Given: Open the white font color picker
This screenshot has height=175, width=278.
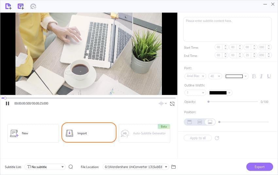Looking at the screenshot, I should [x=236, y=76].
